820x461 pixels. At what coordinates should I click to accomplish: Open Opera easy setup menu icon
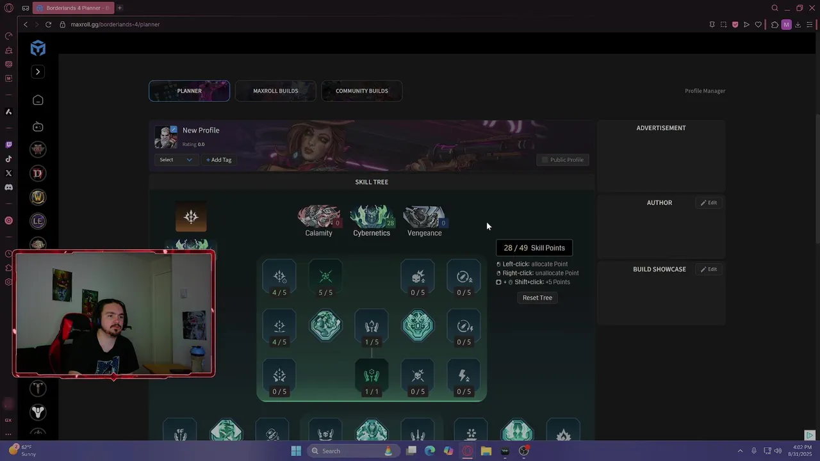point(809,24)
